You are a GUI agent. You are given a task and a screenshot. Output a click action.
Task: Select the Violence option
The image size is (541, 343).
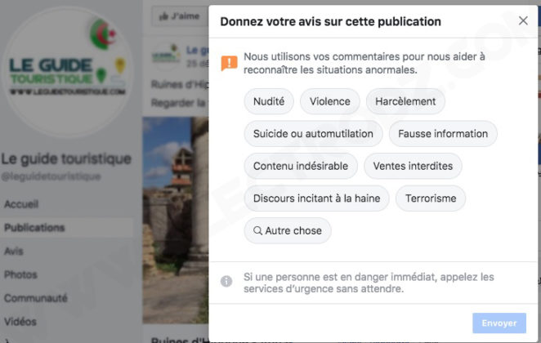(x=330, y=101)
